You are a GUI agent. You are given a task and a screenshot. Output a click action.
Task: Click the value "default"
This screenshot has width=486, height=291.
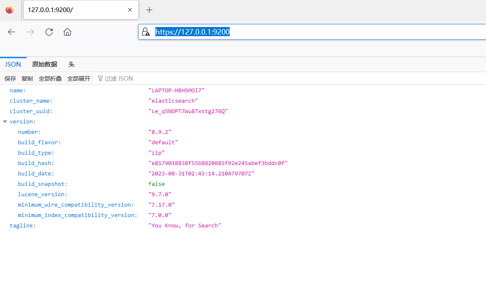coord(163,143)
